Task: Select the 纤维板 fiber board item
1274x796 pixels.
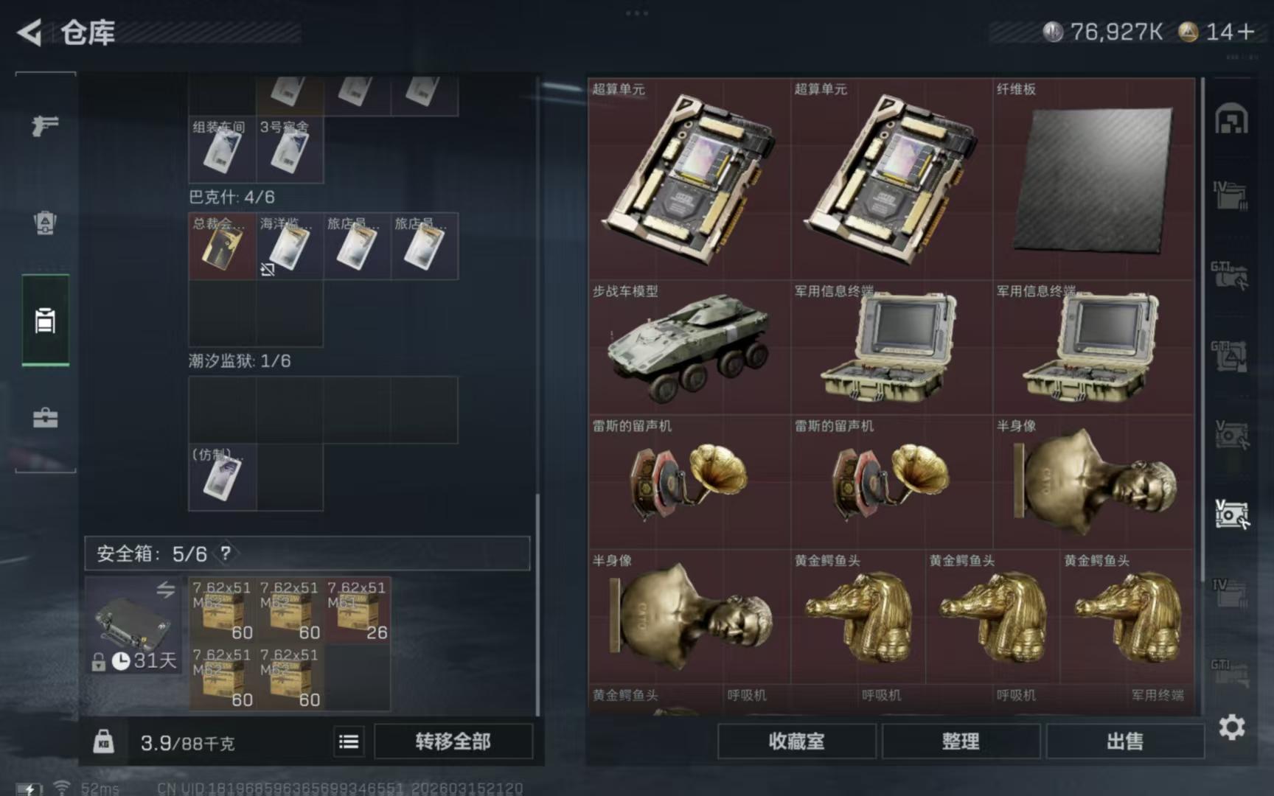Action: 1093,179
